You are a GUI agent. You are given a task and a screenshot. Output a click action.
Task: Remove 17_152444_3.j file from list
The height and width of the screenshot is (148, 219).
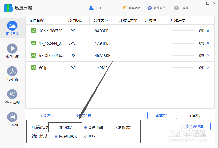(x=208, y=43)
